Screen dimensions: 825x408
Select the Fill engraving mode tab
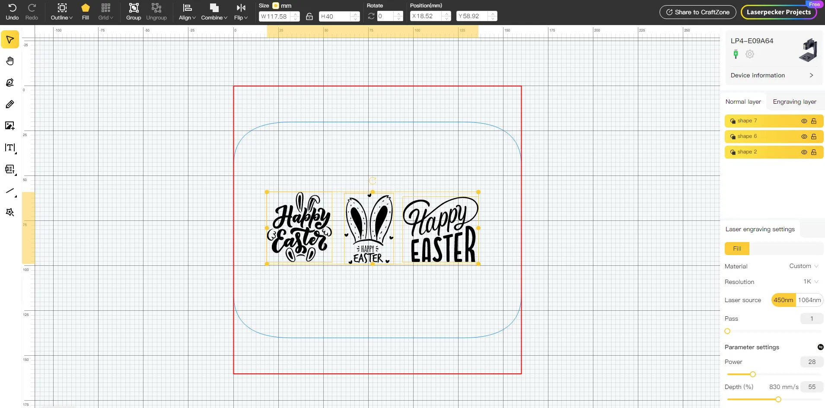tap(737, 249)
